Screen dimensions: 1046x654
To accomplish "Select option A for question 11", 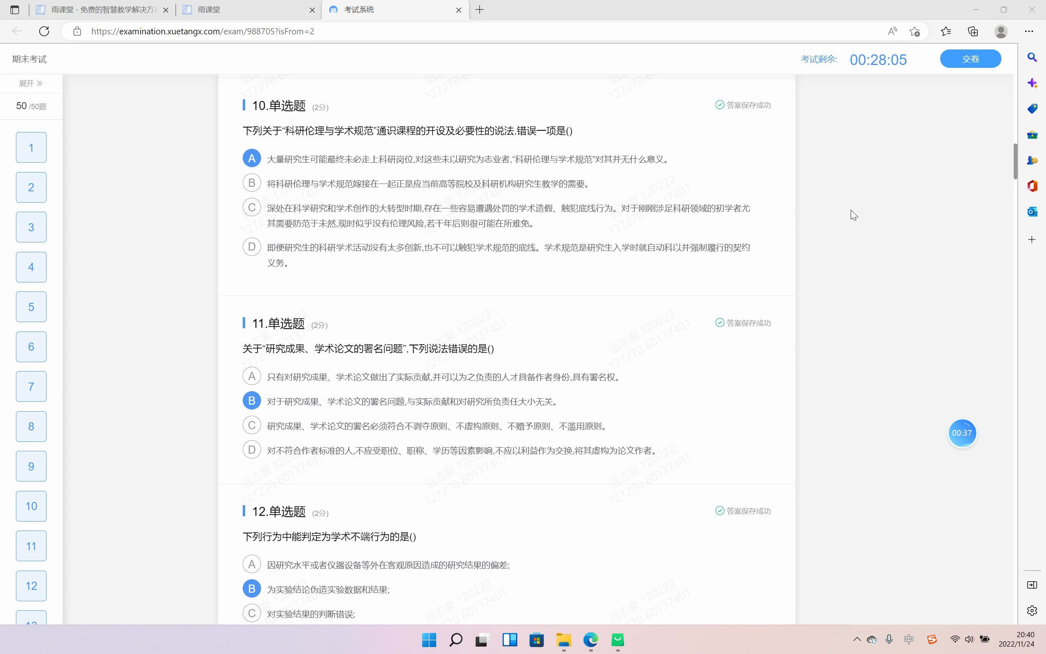I will tap(252, 376).
